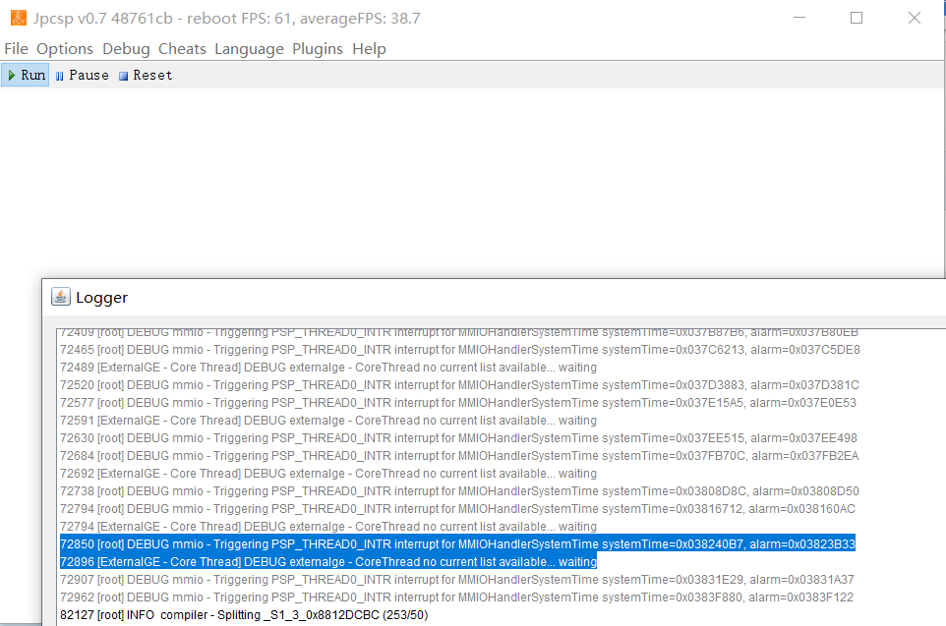Image resolution: width=946 pixels, height=626 pixels.
Task: Select log line 72794 ExternalGE waiting
Action: point(328,527)
